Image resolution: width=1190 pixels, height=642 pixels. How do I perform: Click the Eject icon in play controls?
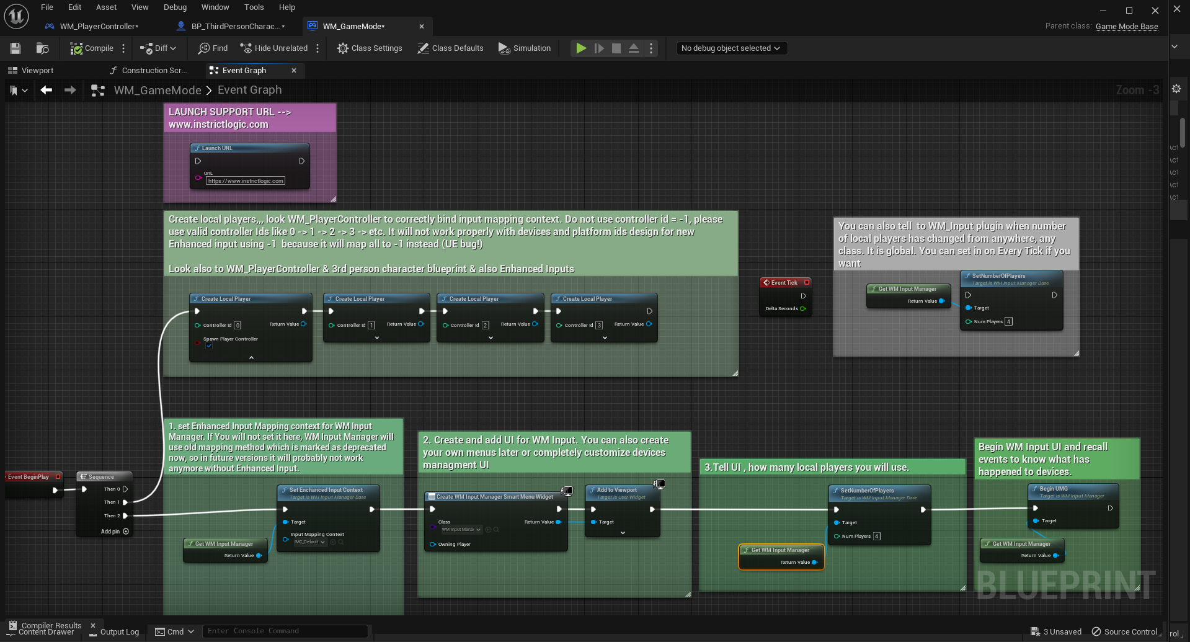[633, 48]
